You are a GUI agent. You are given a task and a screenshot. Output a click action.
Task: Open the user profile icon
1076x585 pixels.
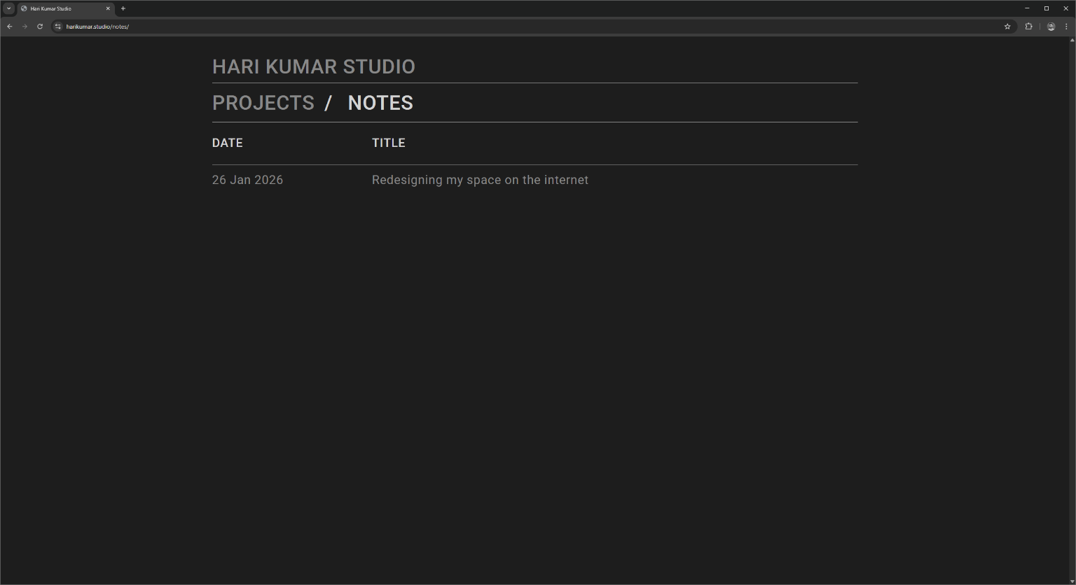1051,27
